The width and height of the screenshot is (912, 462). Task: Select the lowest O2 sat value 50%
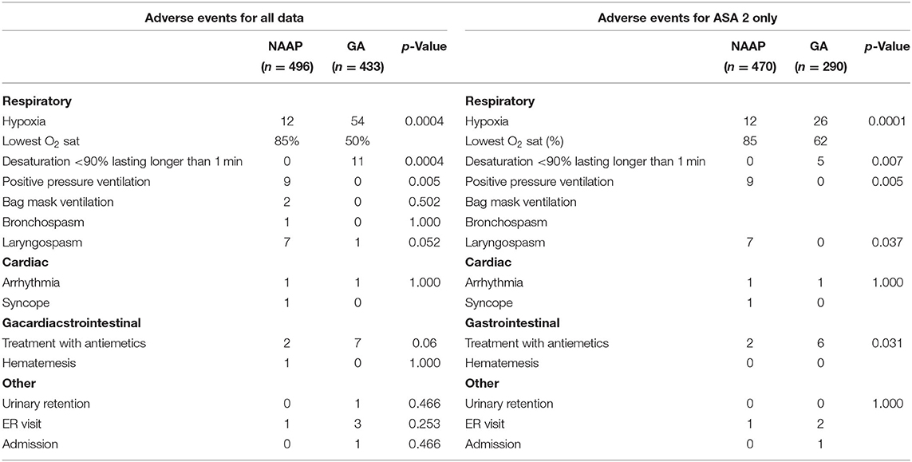click(357, 141)
